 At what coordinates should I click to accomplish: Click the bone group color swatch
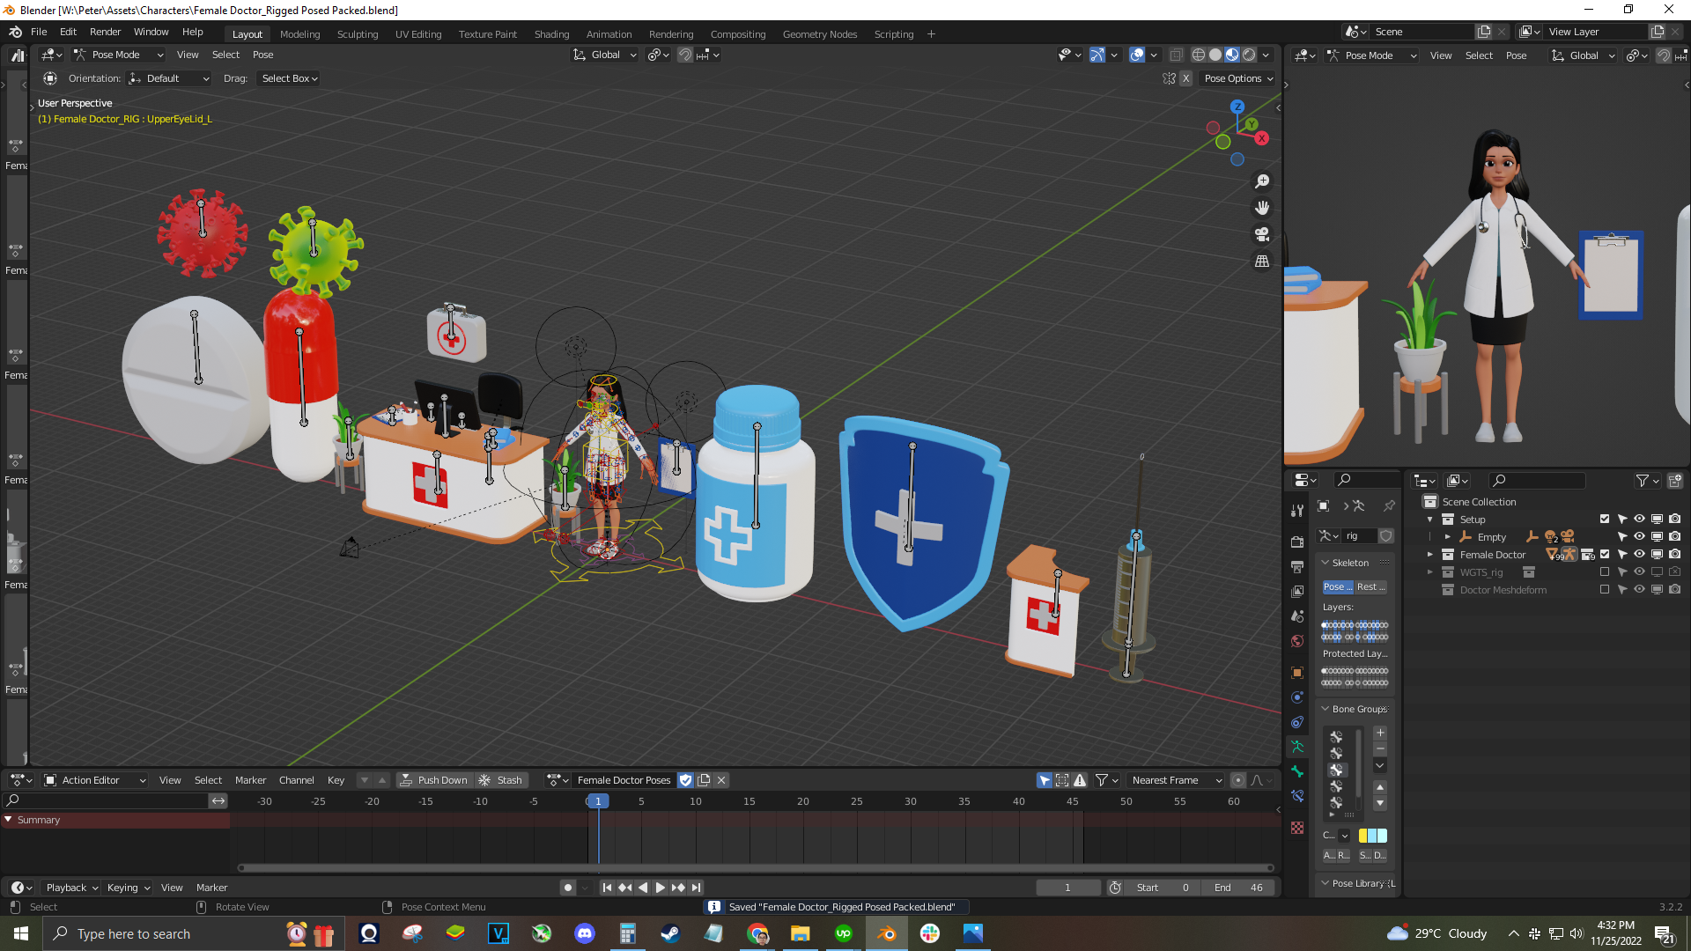point(1372,836)
